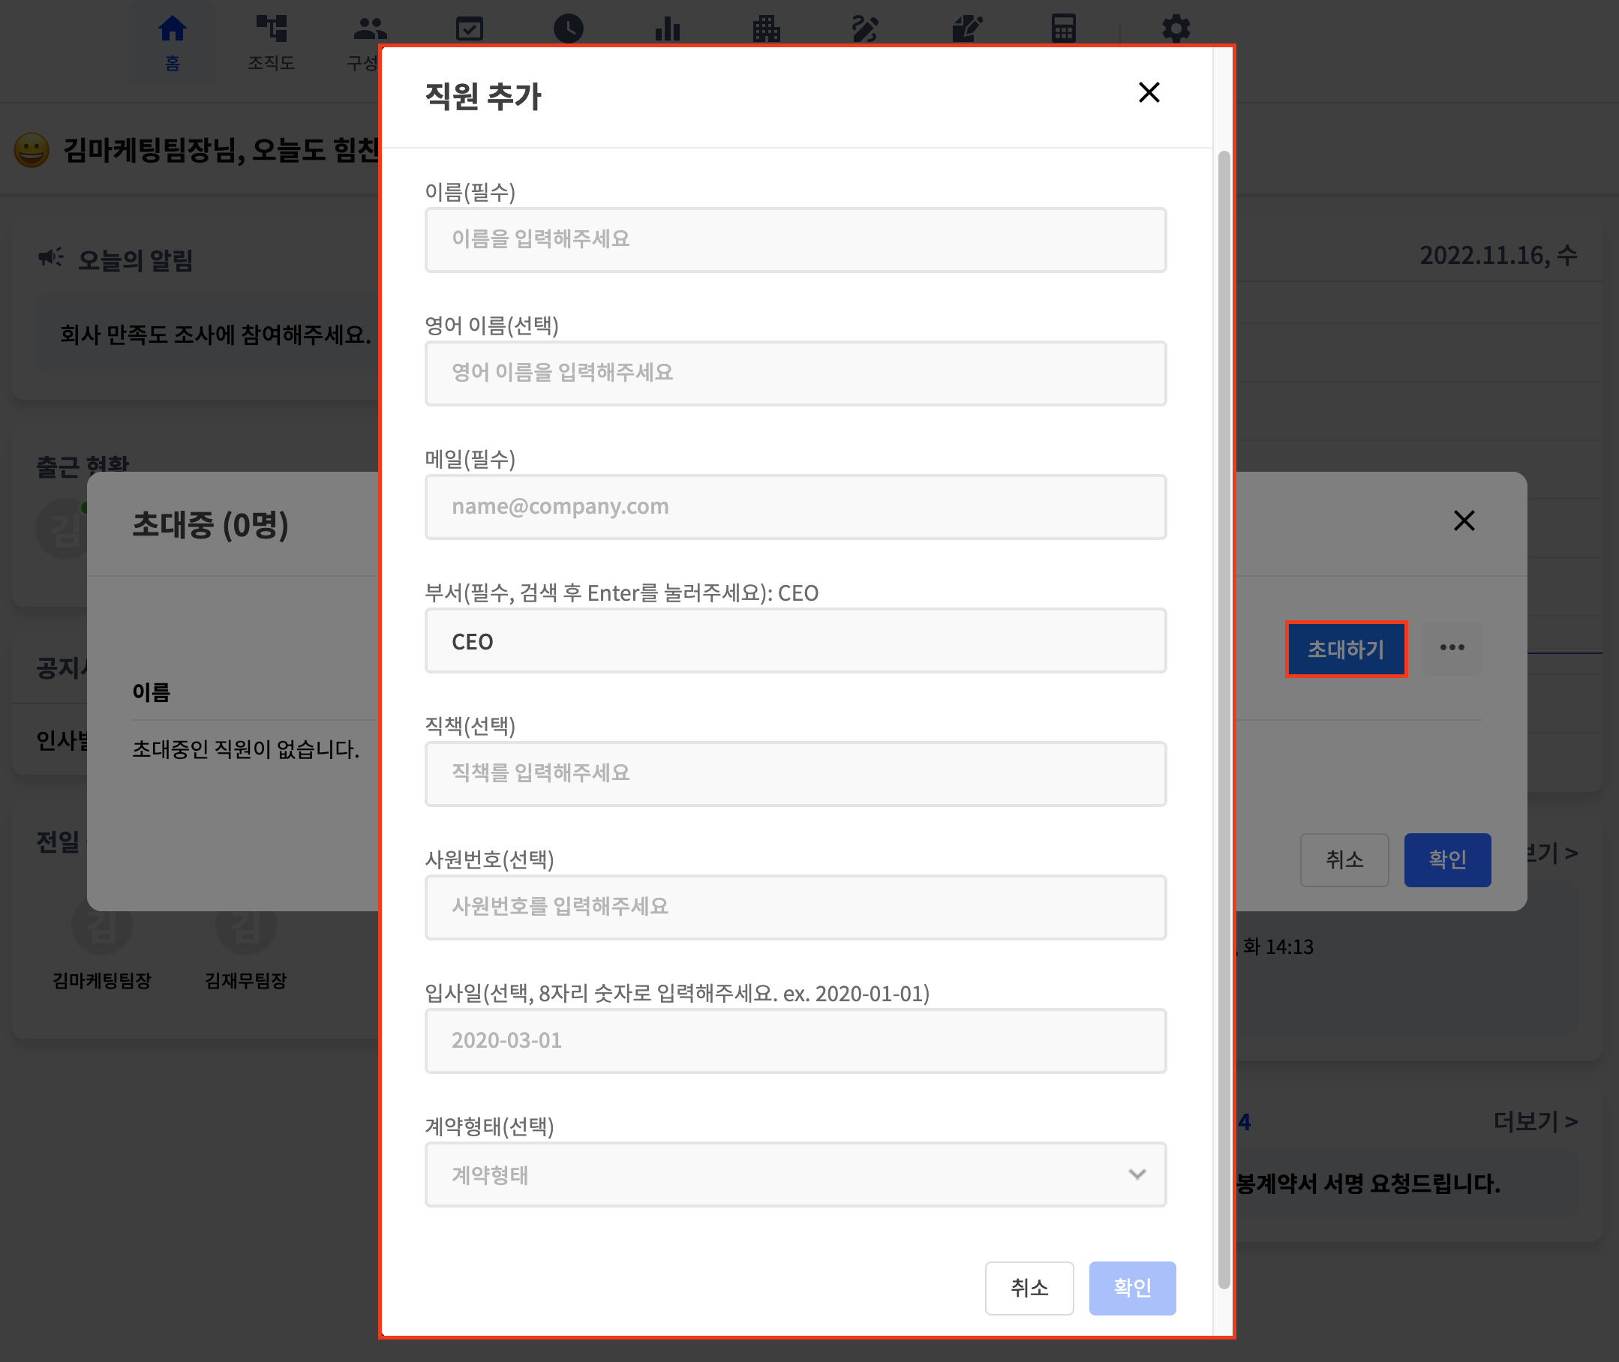Click the three-dots more options button
Image resolution: width=1619 pixels, height=1362 pixels.
[1452, 648]
